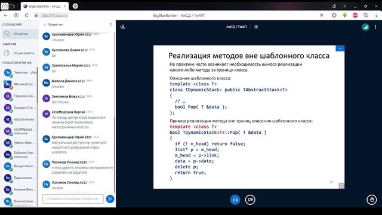Click Кропивенцев Юрий message «виртуальный деструктор»

(x=79, y=148)
